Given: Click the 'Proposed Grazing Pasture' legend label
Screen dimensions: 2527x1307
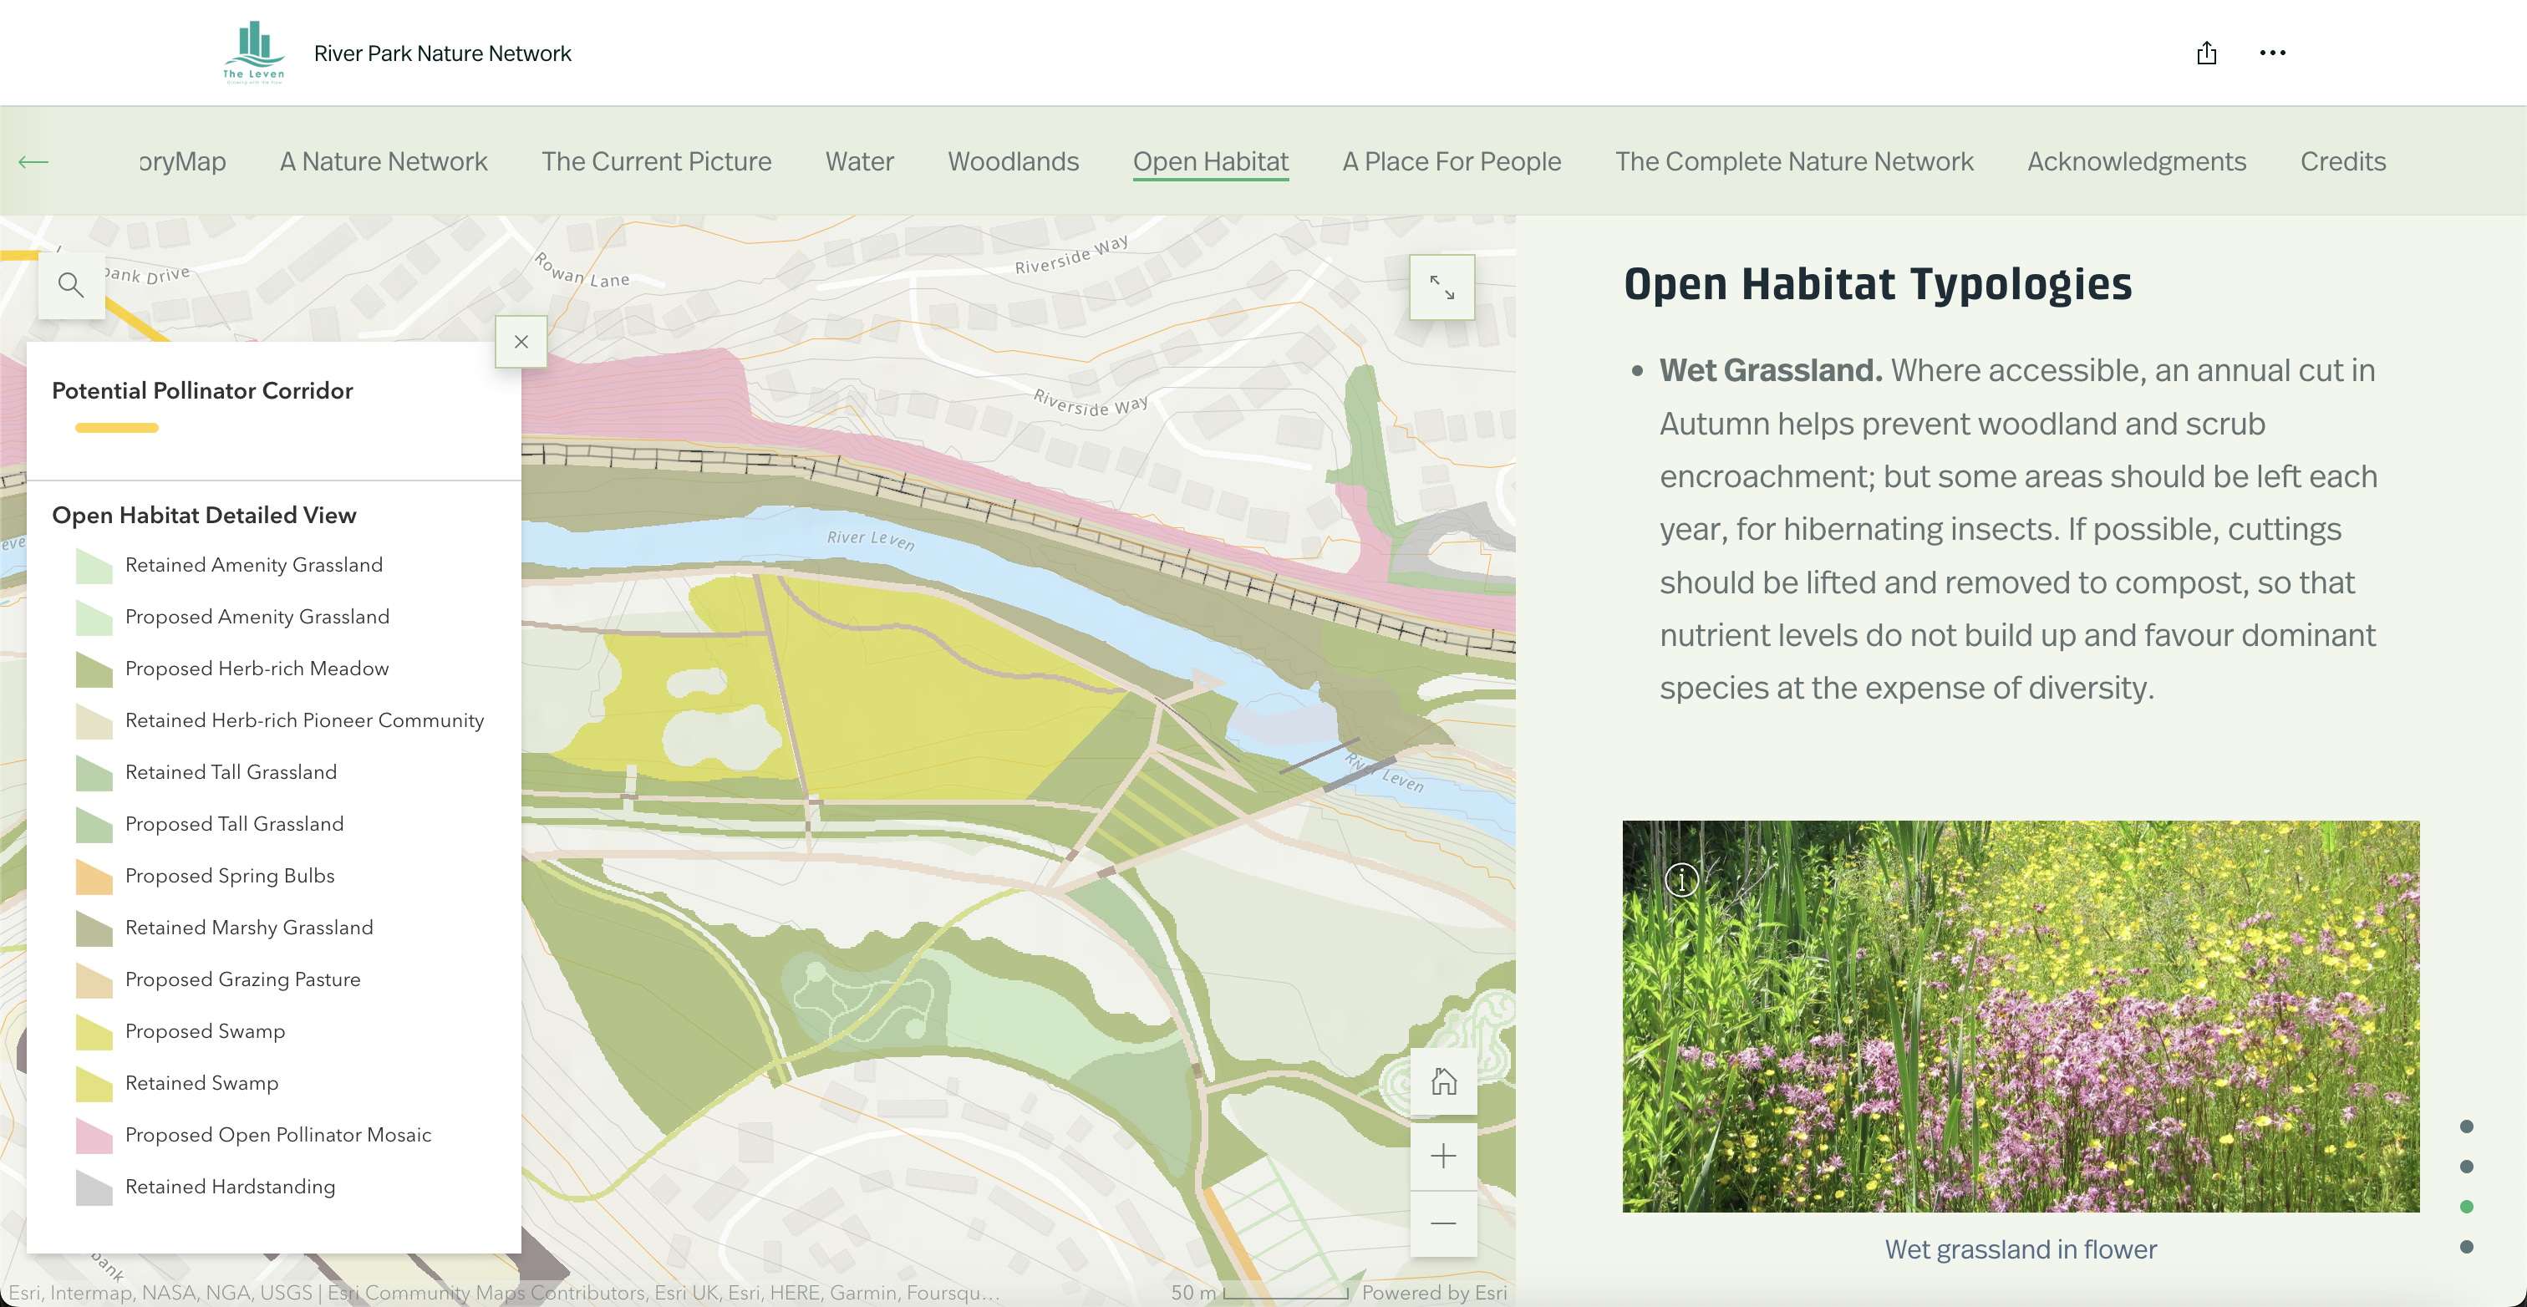Looking at the screenshot, I should pyautogui.click(x=242, y=979).
